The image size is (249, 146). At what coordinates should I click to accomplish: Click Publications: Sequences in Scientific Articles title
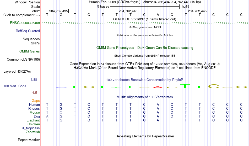[145, 36]
